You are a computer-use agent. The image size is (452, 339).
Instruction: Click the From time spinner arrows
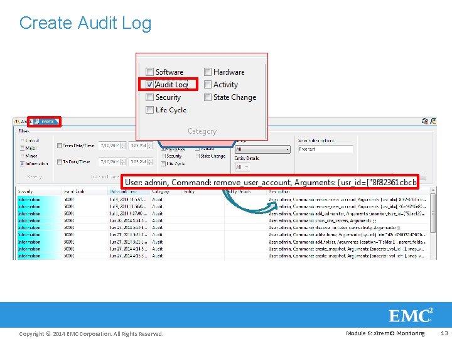(149, 146)
